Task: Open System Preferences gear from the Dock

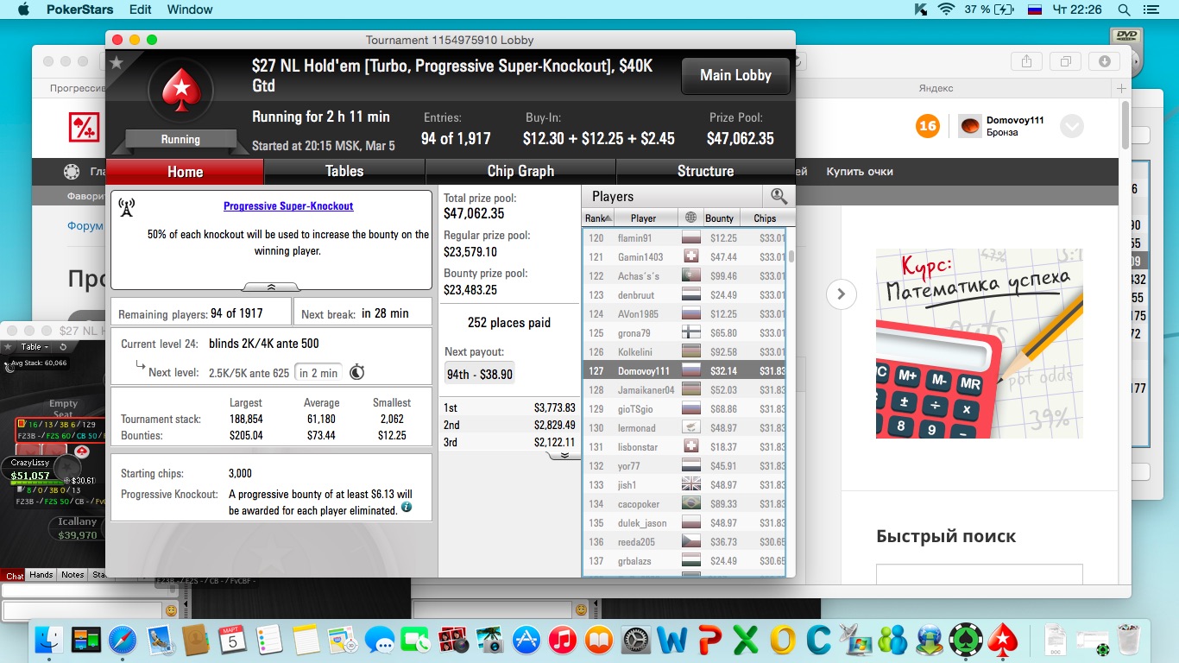Action: tap(635, 641)
